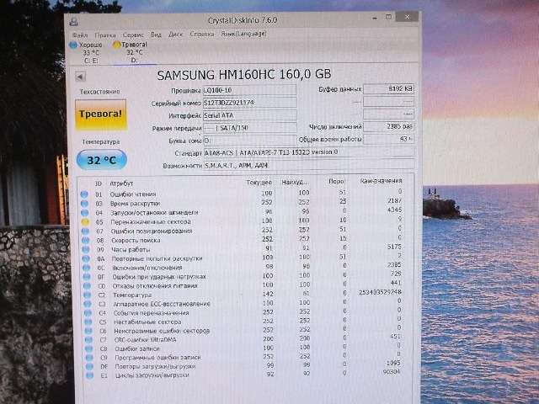Click the yellow Тревога! health status button
The image size is (539, 404).
point(101,114)
